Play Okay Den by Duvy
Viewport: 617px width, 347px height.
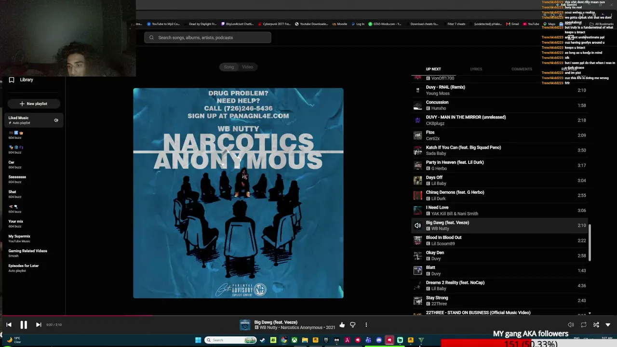click(x=500, y=255)
